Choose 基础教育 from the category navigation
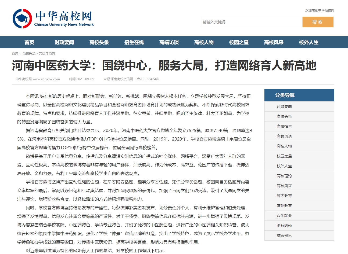 tap(284, 206)
